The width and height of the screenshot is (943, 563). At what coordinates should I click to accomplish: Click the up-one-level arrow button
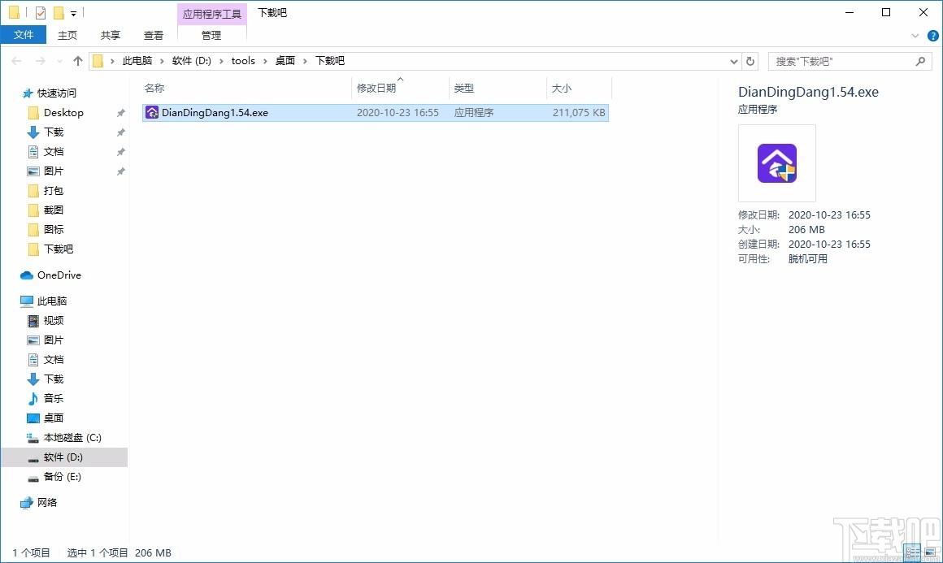pyautogui.click(x=77, y=61)
